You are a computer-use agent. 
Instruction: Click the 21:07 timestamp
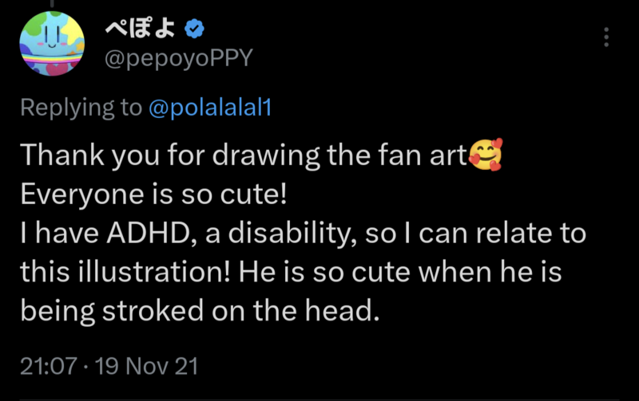(x=49, y=367)
